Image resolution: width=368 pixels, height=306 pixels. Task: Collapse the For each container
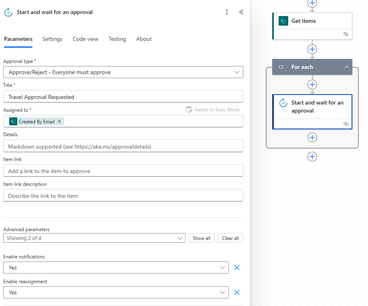click(x=346, y=67)
